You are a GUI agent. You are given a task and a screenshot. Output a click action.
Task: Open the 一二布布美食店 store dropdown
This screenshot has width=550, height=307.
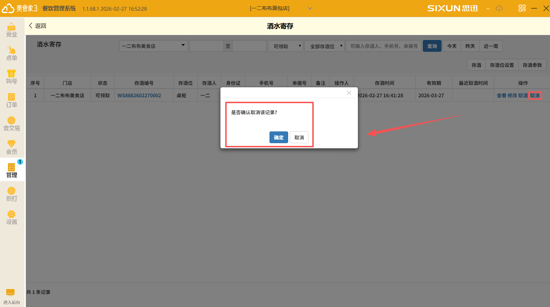click(x=153, y=46)
